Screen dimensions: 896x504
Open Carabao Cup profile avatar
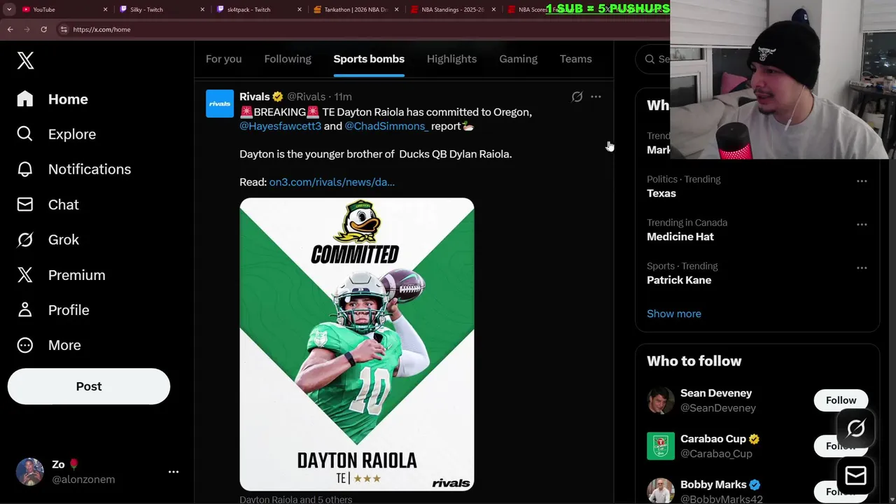click(x=661, y=446)
